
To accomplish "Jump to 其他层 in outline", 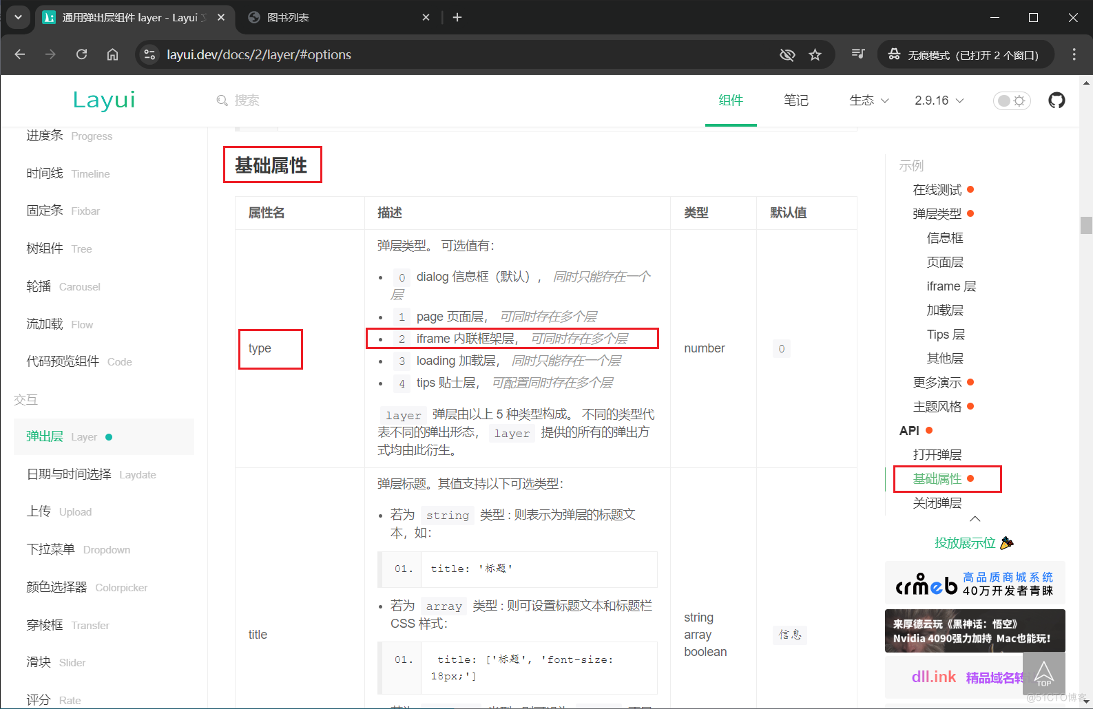I will pos(945,359).
